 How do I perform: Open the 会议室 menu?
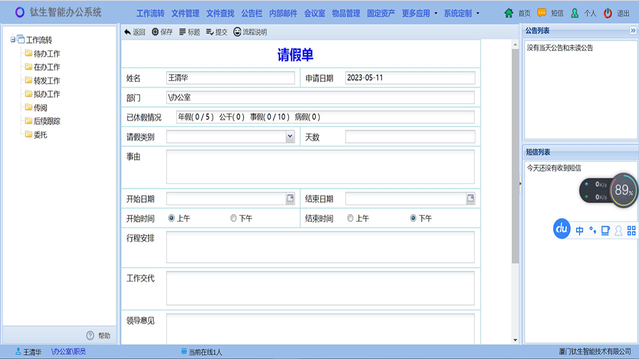315,13
